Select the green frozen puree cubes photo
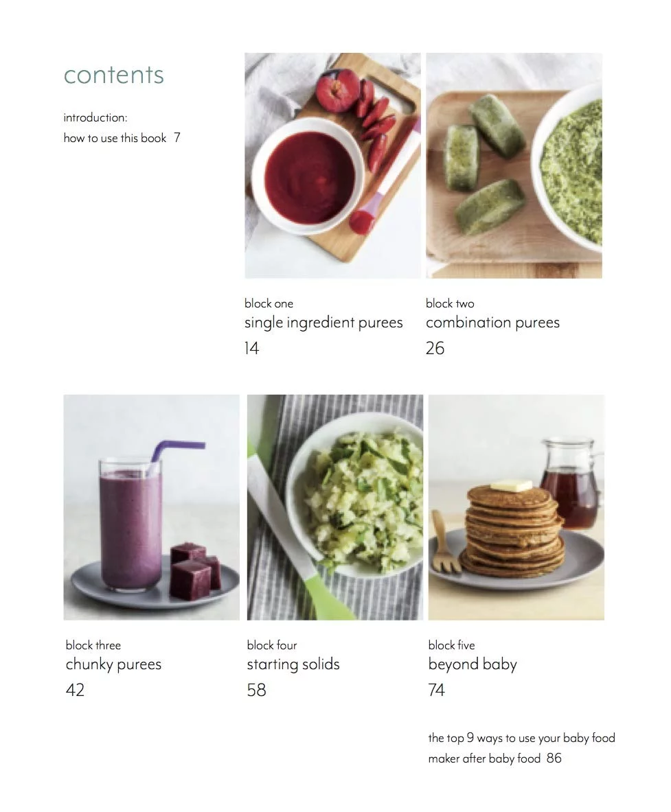This screenshot has width=671, height=812. coord(514,165)
